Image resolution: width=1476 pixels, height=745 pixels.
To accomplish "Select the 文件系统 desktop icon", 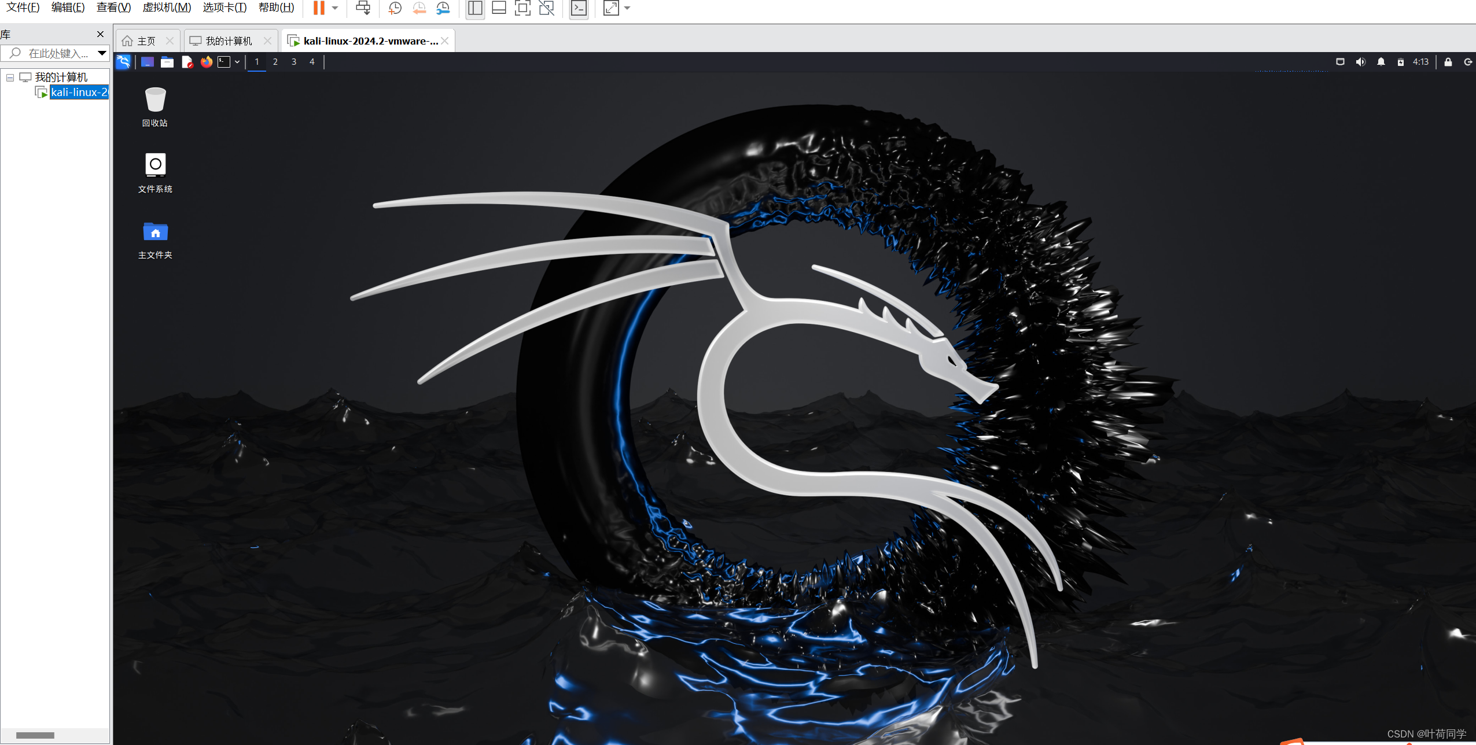I will click(155, 173).
